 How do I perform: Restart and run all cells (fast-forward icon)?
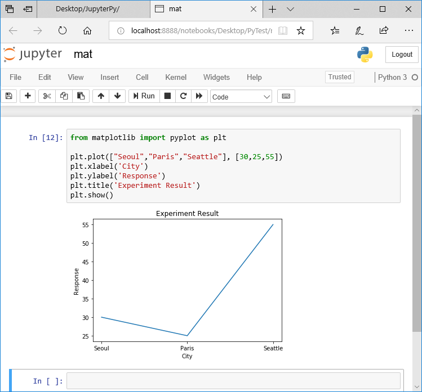point(199,96)
